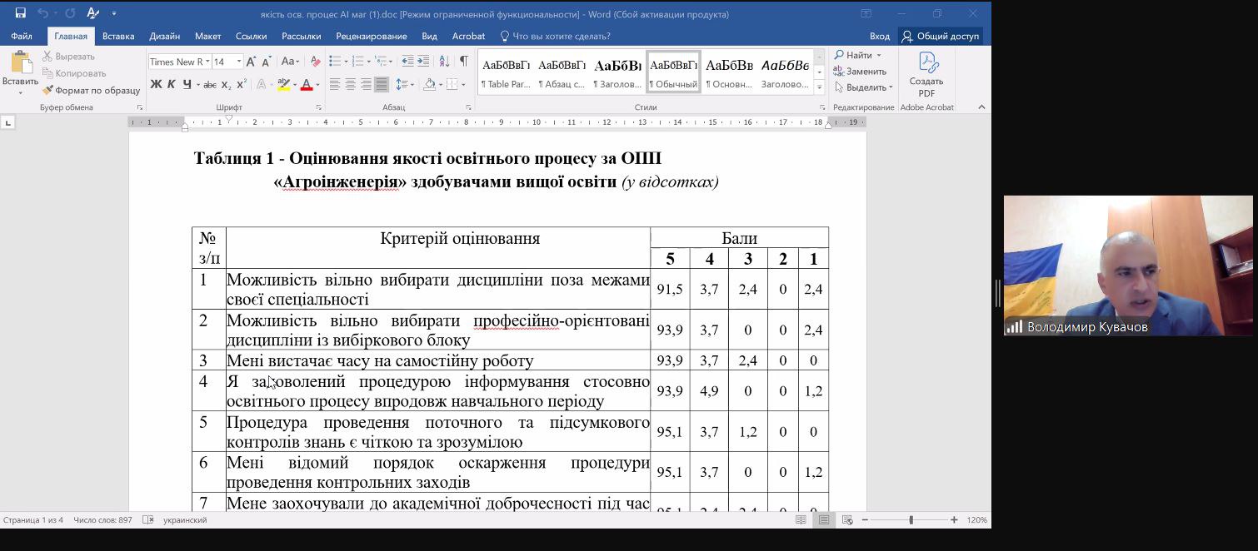Click the zoom slider in the status bar
1258x551 pixels.
coord(910,520)
